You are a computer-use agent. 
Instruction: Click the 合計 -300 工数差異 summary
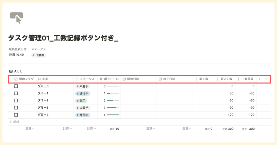pos(248,129)
